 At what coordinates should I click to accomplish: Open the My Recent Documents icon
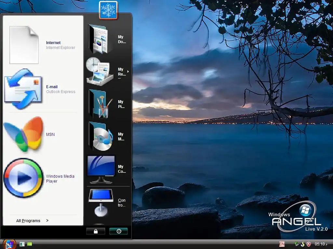click(100, 72)
